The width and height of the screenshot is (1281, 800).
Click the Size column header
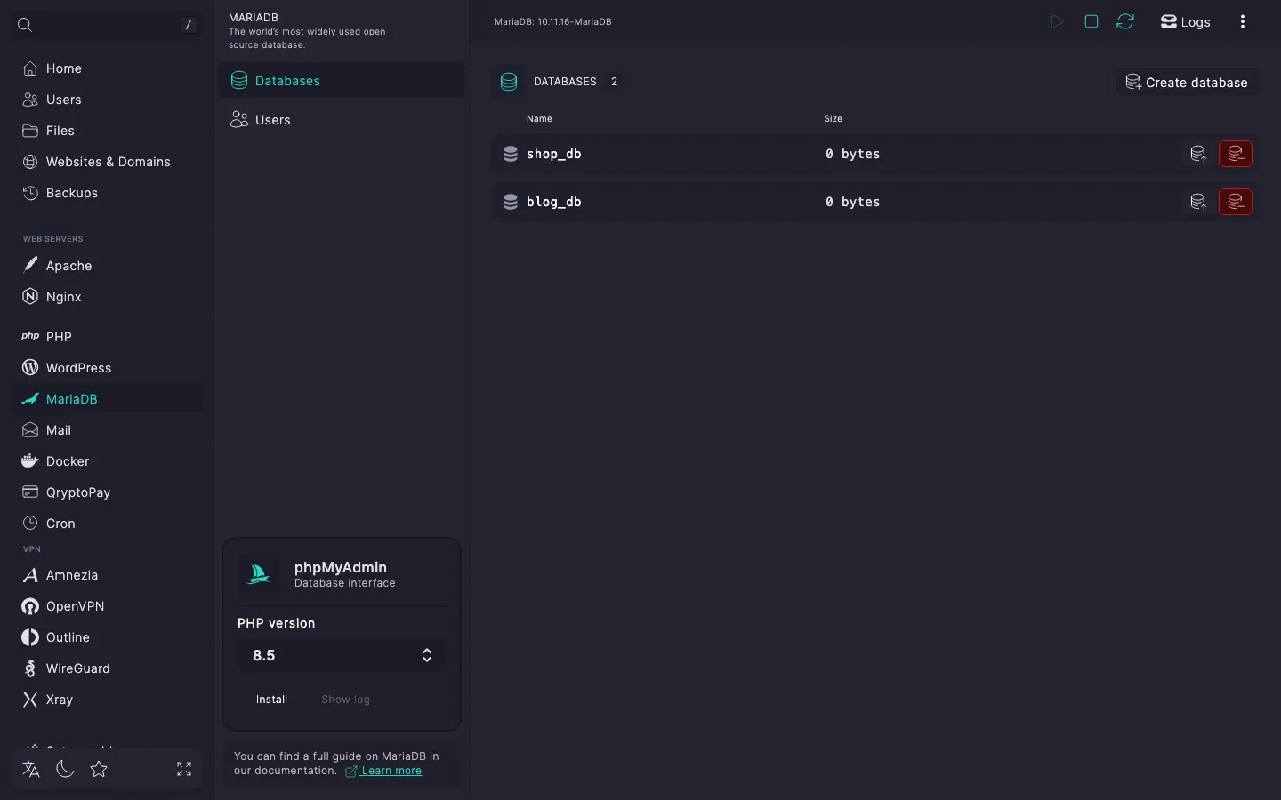pos(833,118)
